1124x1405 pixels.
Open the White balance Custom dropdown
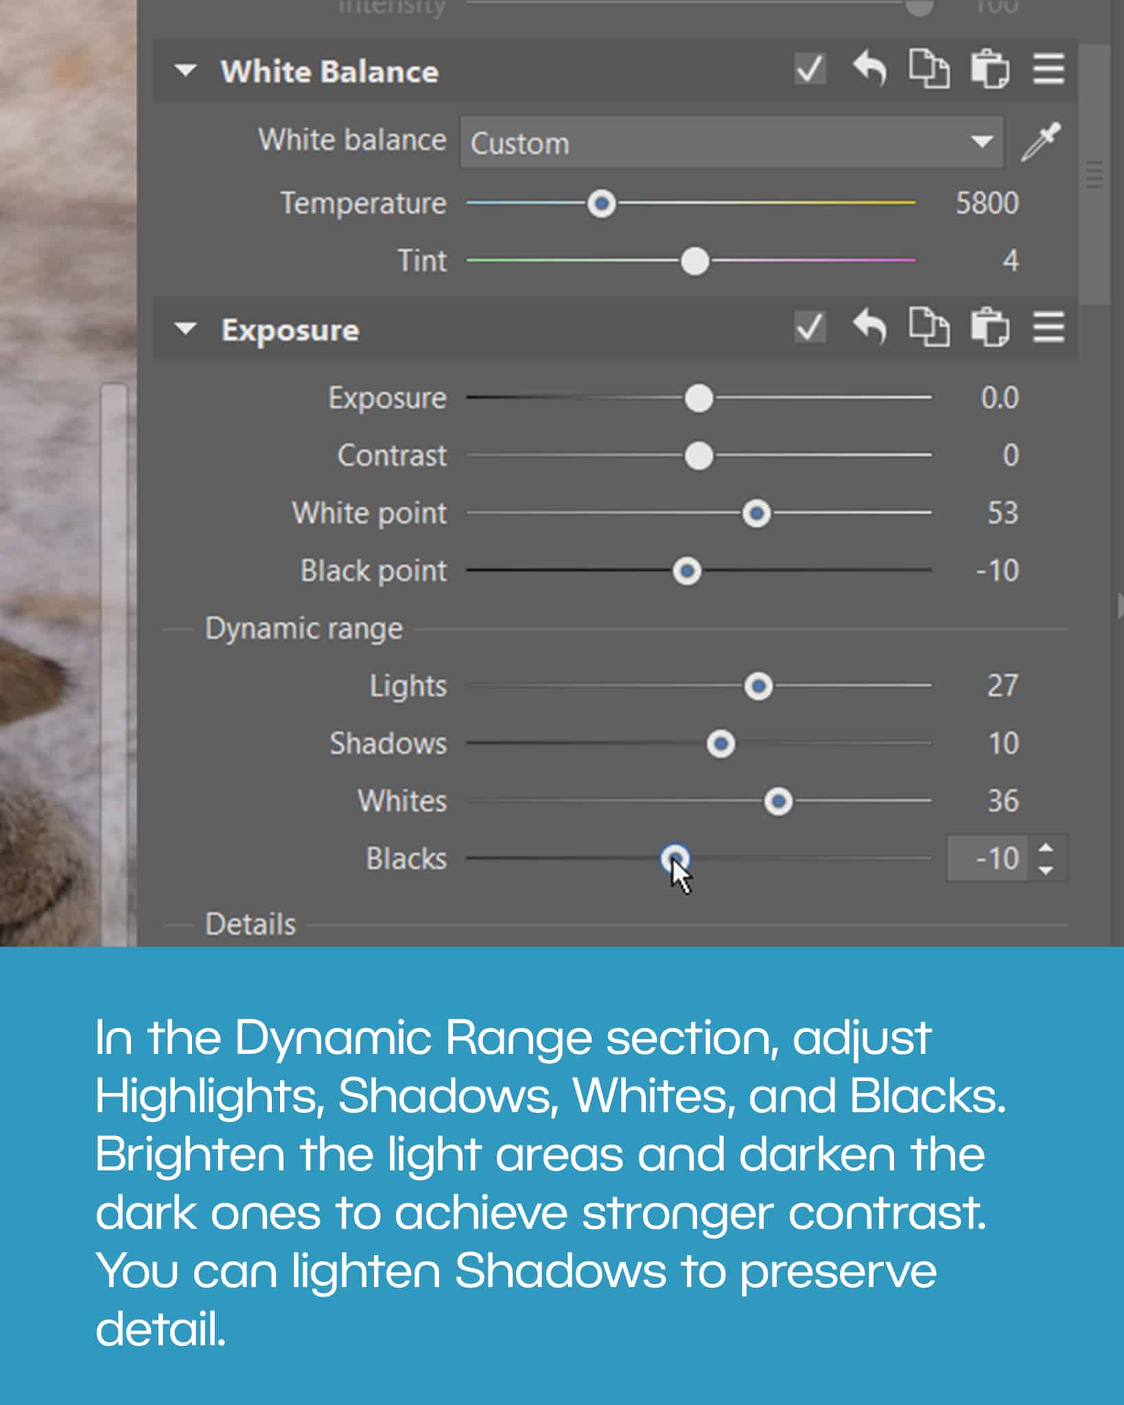(x=731, y=143)
